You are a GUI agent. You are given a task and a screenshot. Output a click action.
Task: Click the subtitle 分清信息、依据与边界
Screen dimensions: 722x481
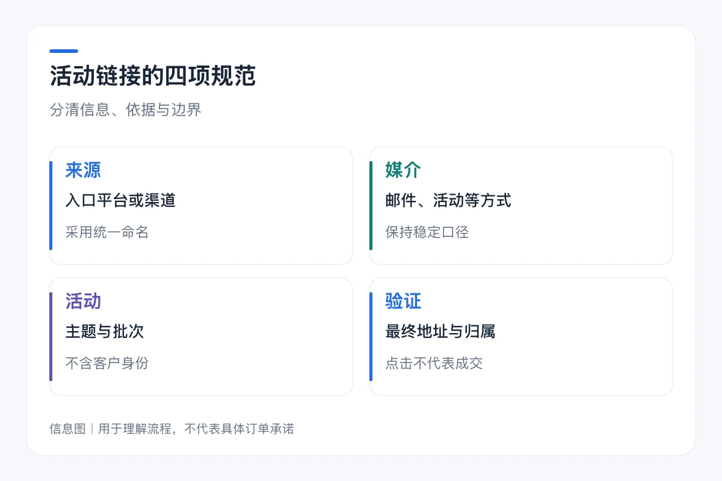[125, 110]
